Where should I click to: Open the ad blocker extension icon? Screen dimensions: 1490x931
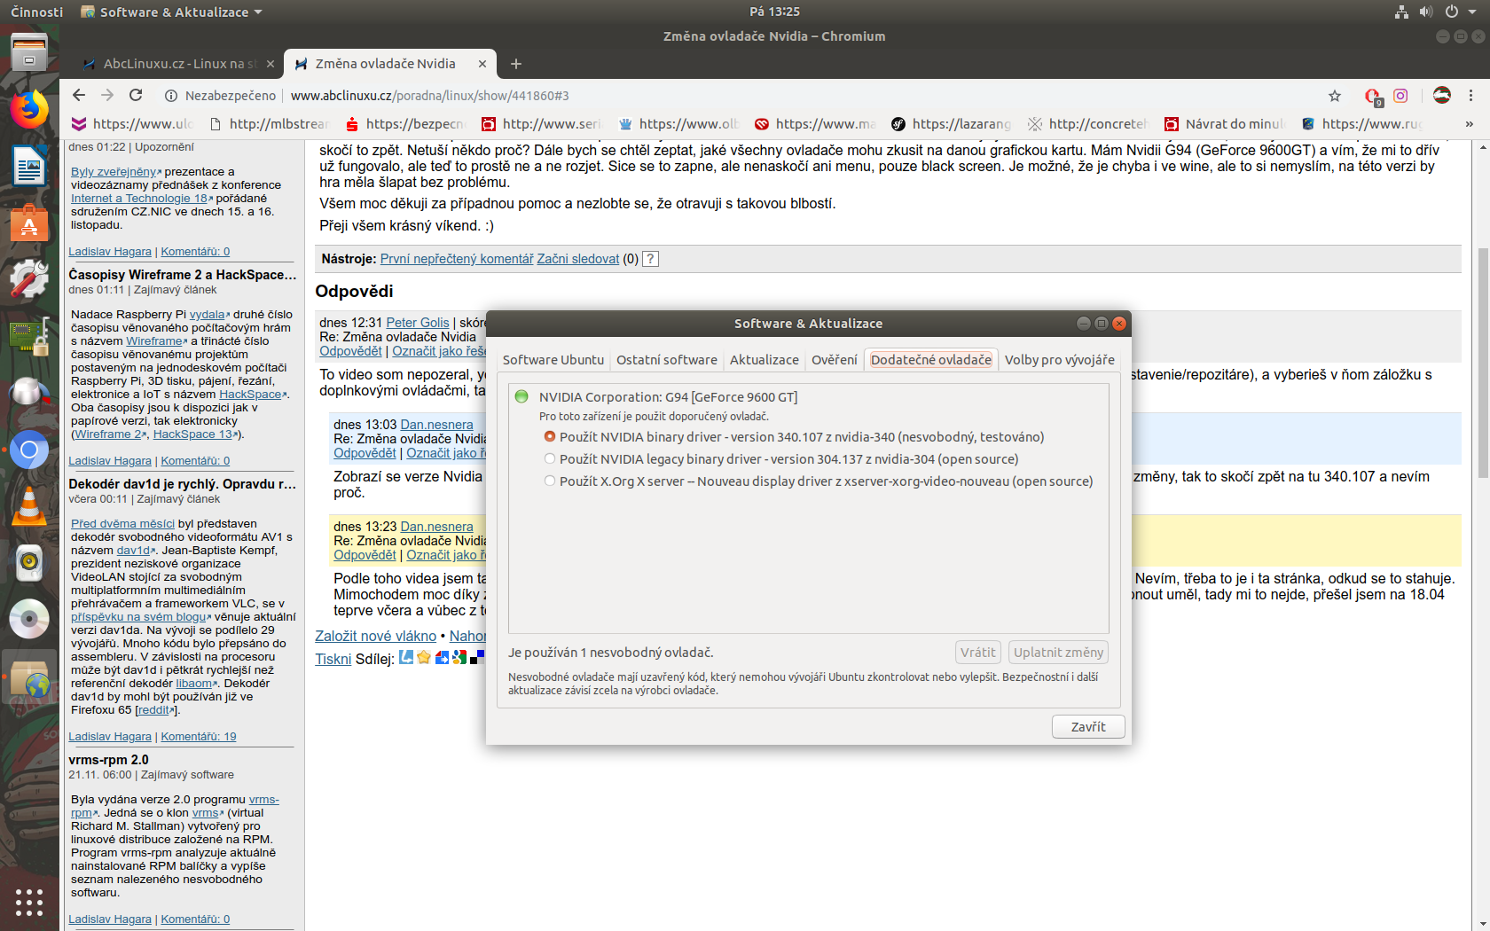tap(1372, 96)
